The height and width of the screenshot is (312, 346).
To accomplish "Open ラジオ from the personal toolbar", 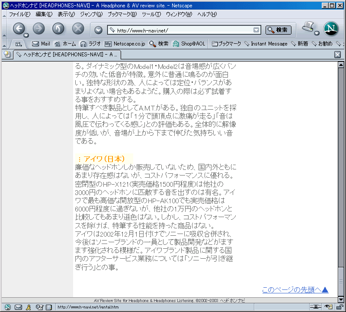I will (90, 44).
